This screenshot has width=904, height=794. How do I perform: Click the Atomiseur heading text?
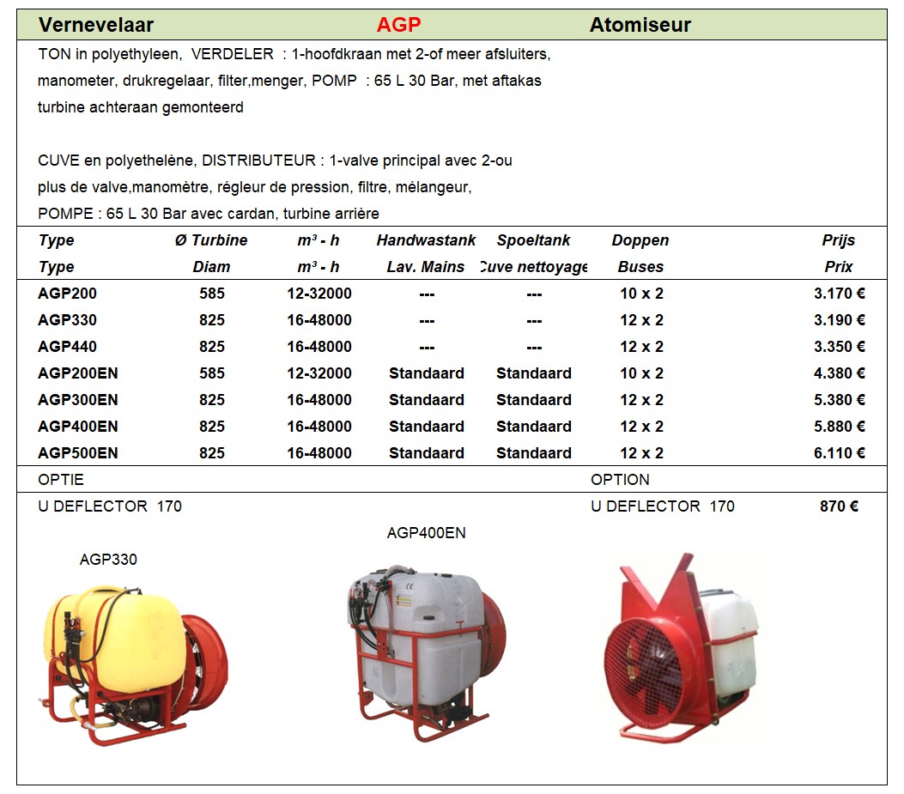point(640,25)
